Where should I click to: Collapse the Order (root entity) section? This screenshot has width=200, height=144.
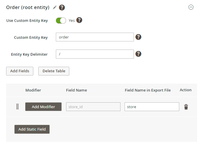pyautogui.click(x=191, y=7)
